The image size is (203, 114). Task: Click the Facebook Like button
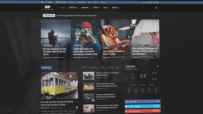(158, 101)
